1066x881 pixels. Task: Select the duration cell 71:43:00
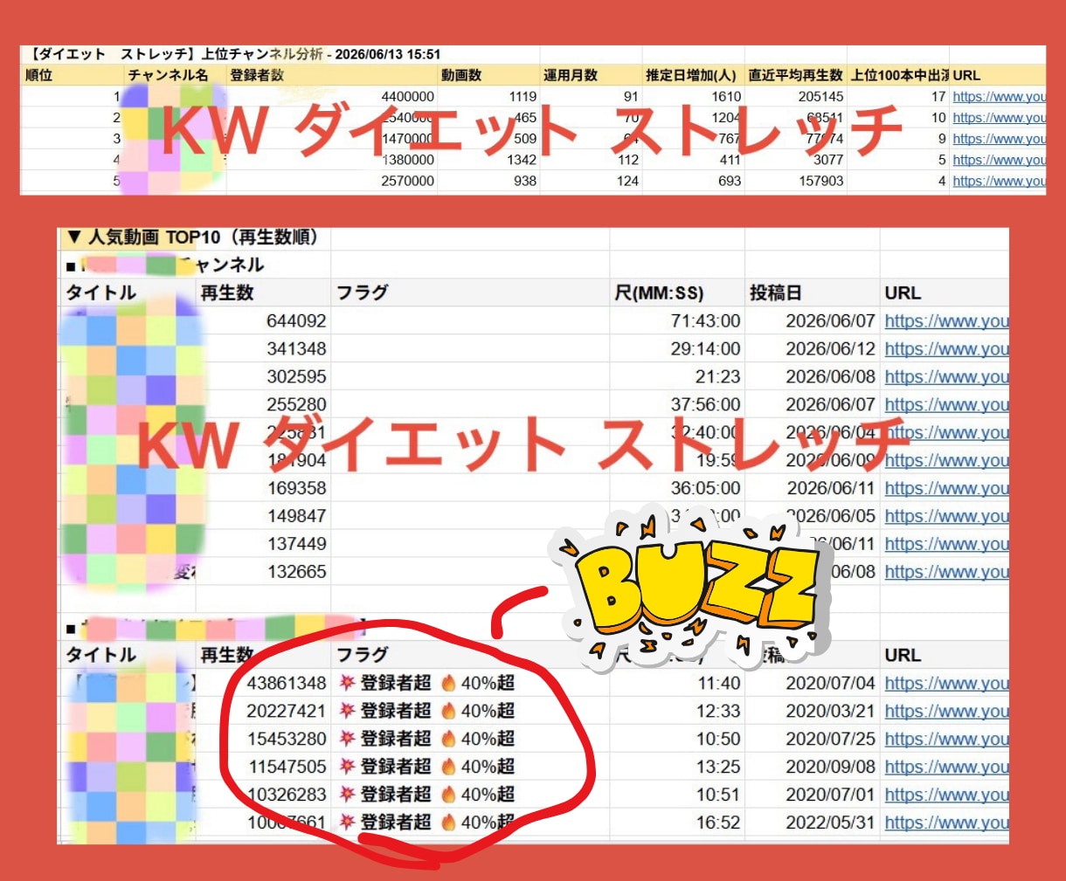point(705,321)
